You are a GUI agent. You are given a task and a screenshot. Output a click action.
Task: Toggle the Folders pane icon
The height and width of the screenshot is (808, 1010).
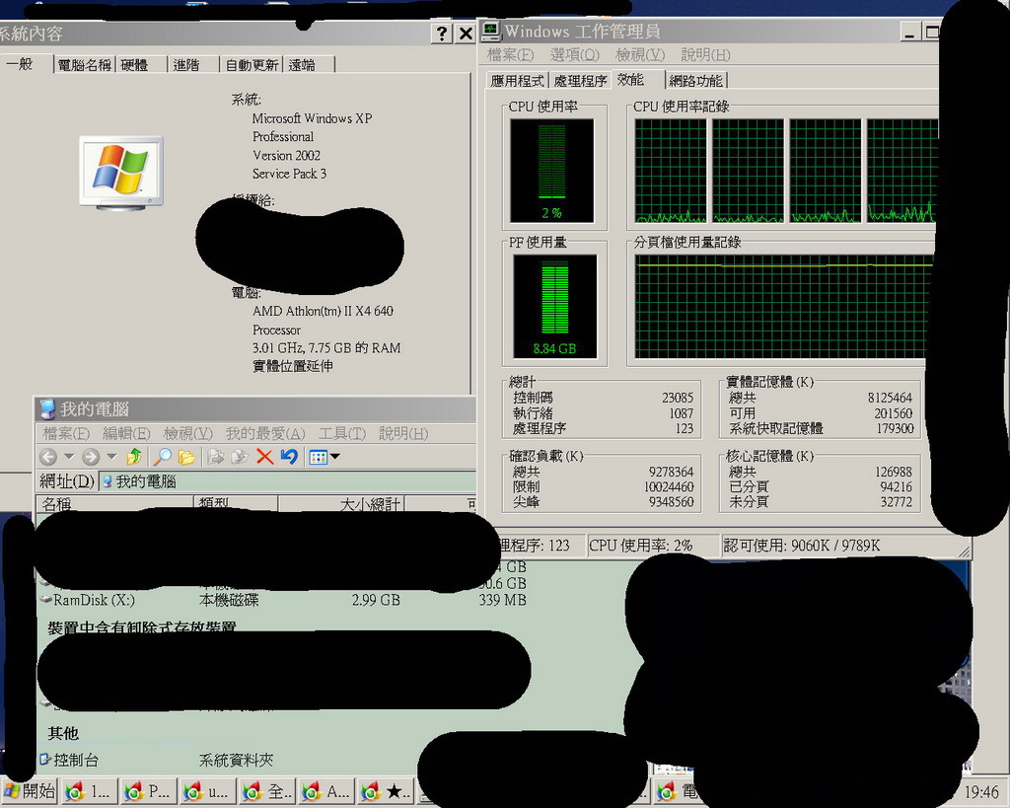pyautogui.click(x=186, y=457)
